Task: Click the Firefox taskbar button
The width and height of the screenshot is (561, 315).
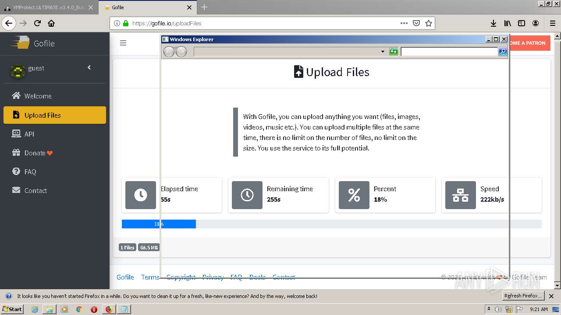Action: pos(109,309)
